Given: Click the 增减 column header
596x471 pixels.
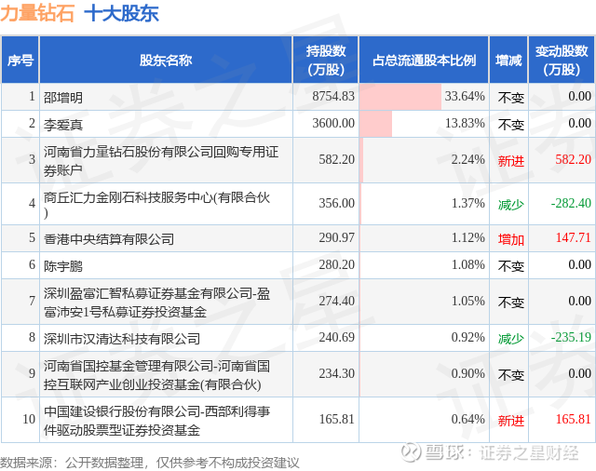Looking at the screenshot, I should click(508, 60).
